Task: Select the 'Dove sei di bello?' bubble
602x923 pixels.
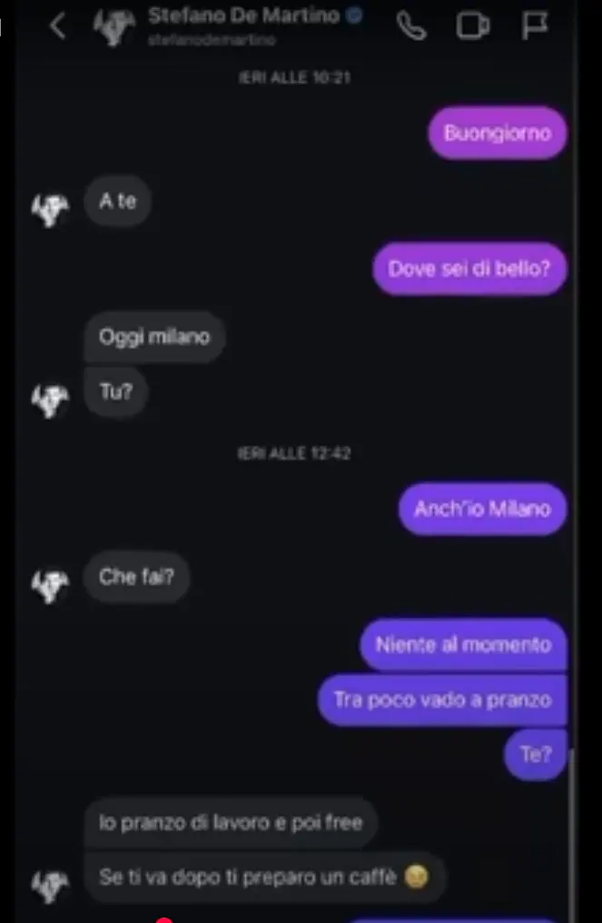Action: (469, 269)
